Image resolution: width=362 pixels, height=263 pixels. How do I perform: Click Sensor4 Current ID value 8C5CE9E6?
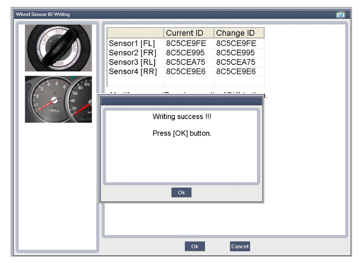(186, 71)
